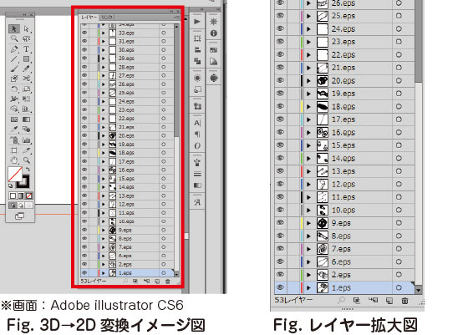Select the Artboard tool
463x335 pixels.
click(14, 150)
